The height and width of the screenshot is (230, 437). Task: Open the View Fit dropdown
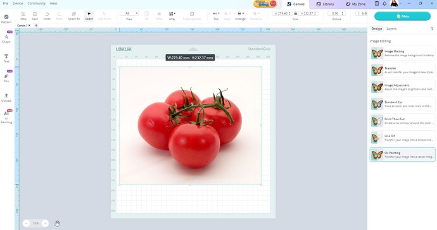tap(129, 13)
